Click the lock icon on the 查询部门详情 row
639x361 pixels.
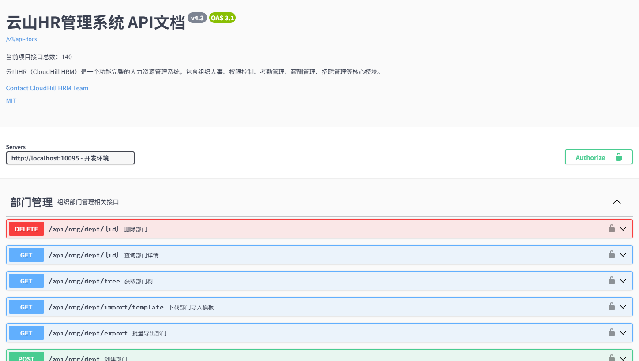612,254
